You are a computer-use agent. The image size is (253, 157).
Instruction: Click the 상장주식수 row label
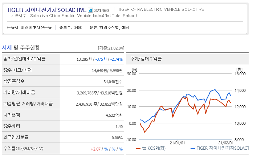[14, 81]
